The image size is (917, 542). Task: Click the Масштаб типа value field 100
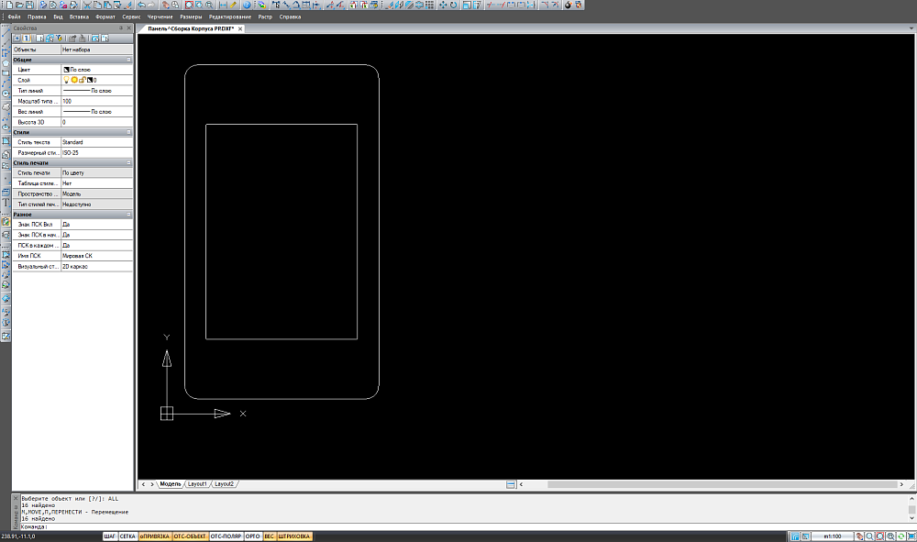[x=97, y=101]
